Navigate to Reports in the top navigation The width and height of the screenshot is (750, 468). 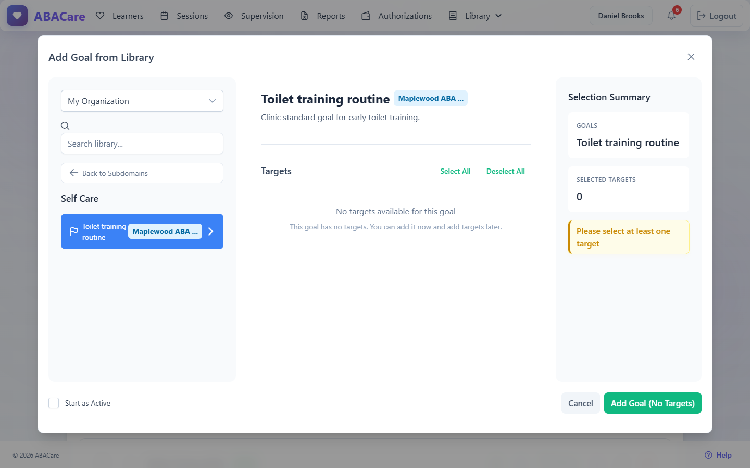(323, 16)
